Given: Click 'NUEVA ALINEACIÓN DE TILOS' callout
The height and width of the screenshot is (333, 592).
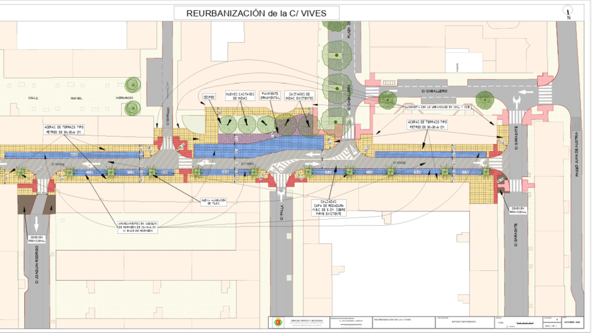Looking at the screenshot, I should [x=213, y=201].
